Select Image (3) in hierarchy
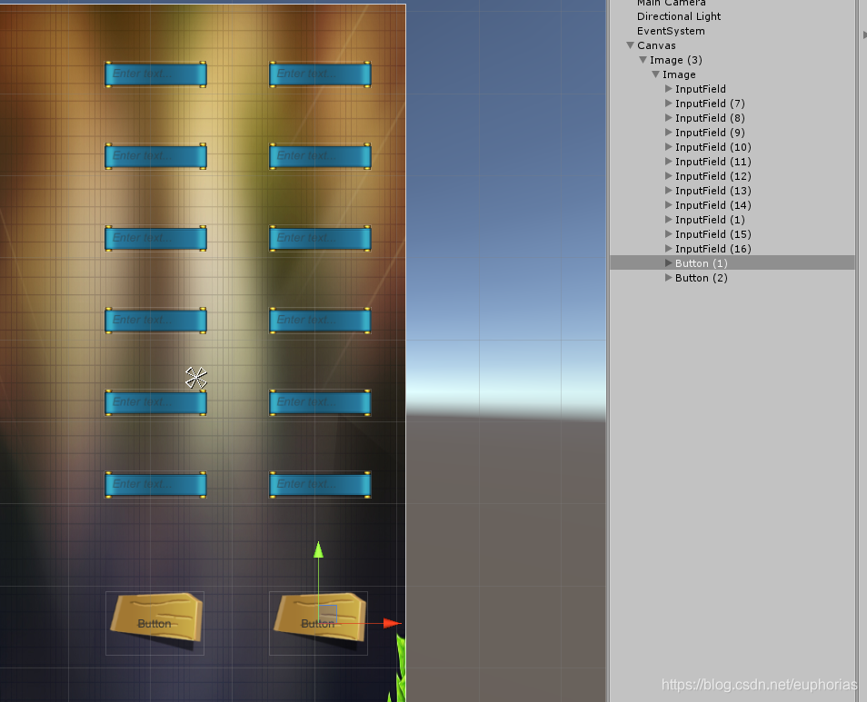This screenshot has width=867, height=702. [675, 60]
